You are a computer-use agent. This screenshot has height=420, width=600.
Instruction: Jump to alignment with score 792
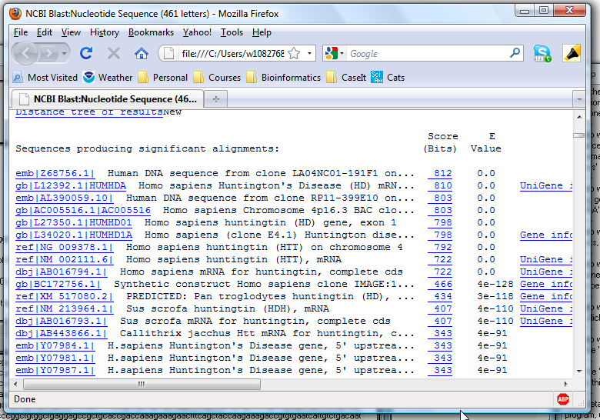[440, 247]
